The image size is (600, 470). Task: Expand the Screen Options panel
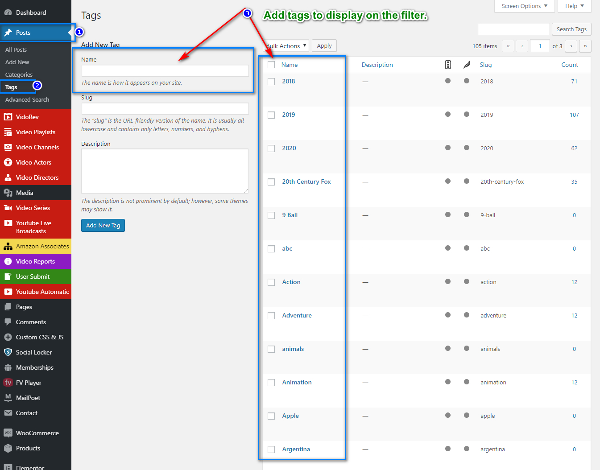click(x=524, y=6)
